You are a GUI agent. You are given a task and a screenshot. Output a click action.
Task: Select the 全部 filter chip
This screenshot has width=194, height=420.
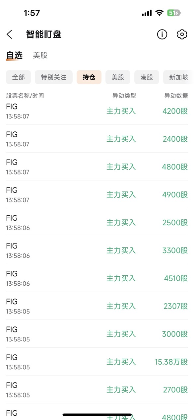tap(18, 77)
